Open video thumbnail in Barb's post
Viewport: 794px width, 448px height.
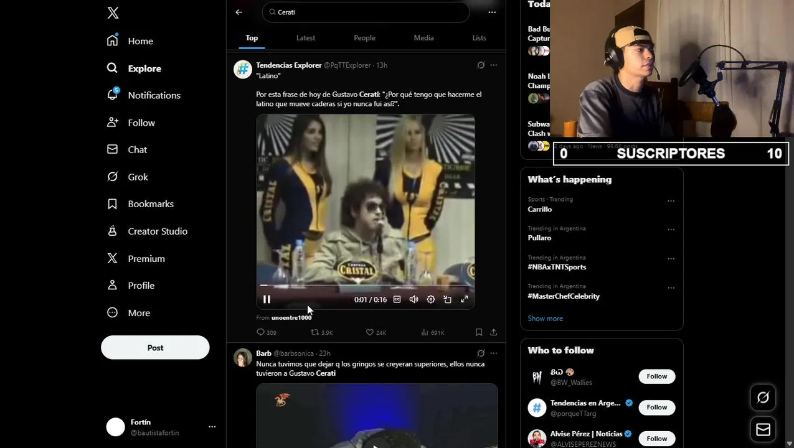point(377,415)
